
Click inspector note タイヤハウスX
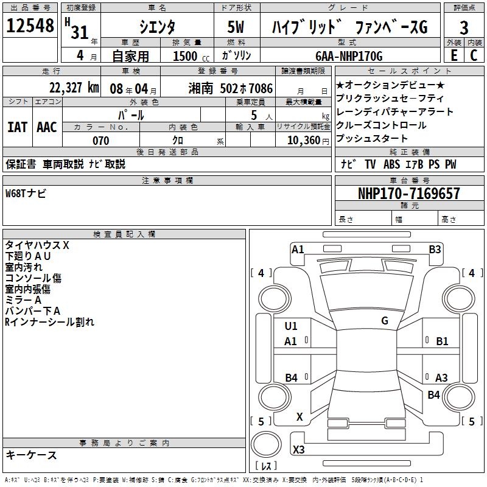coord(37,245)
